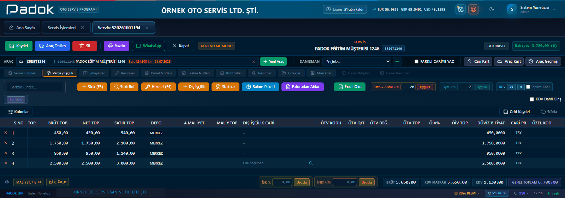Add a vehicle with Yeni Araç
Screen dimensions: 565x198
[x=273, y=61]
